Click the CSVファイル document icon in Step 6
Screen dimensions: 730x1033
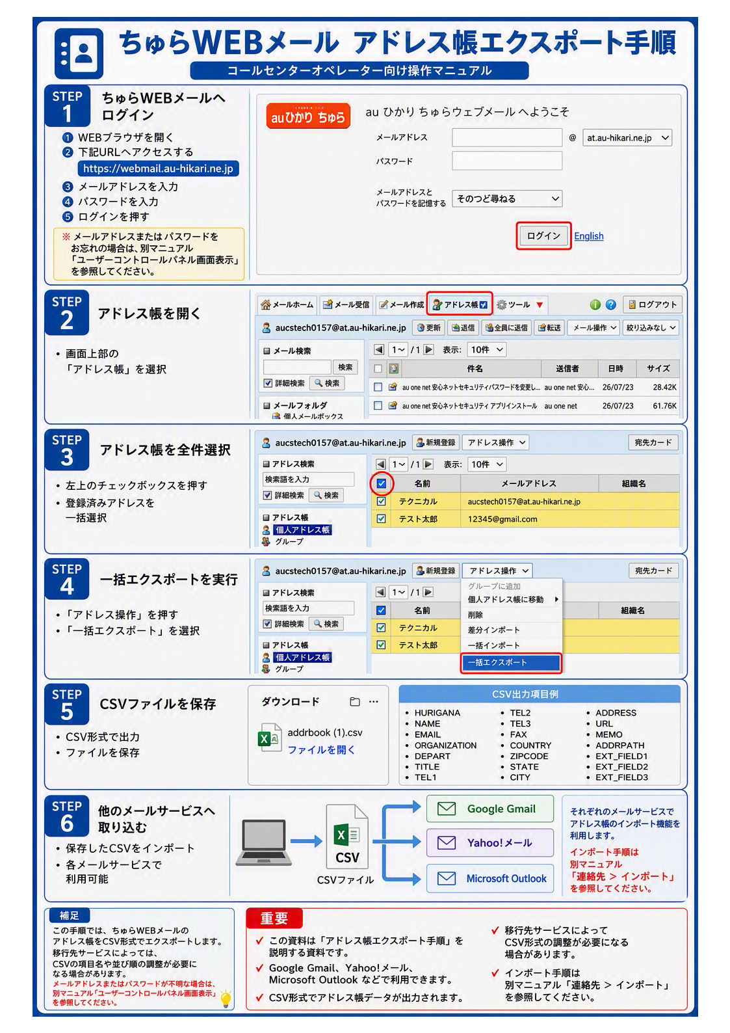pyautogui.click(x=347, y=837)
